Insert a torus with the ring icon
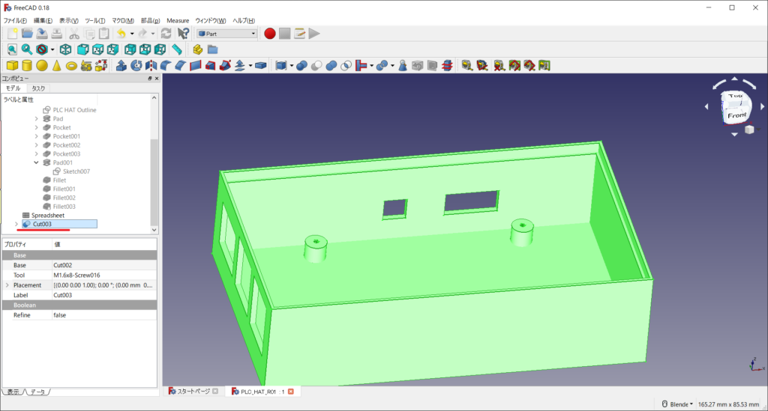The width and height of the screenshot is (768, 411). [x=72, y=66]
